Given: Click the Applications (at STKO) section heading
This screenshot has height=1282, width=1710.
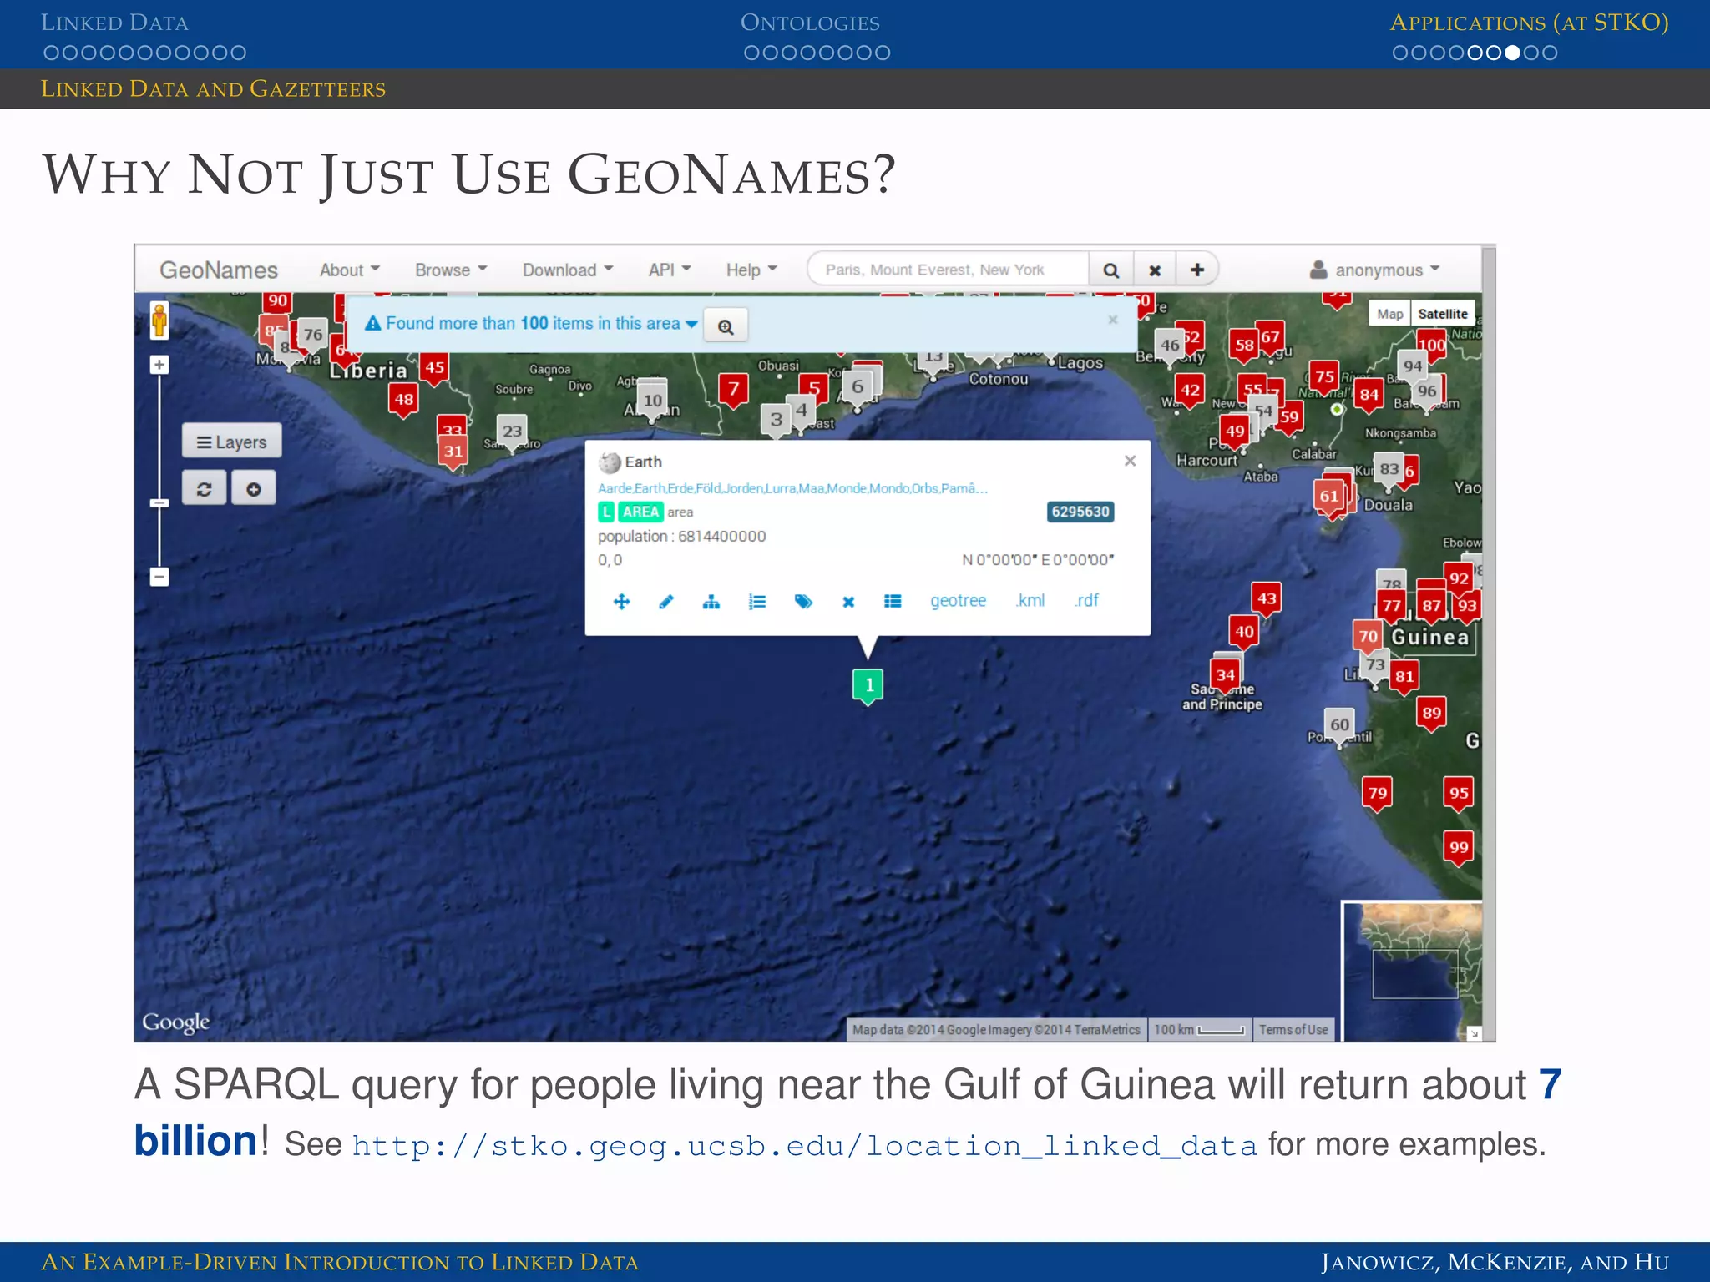Looking at the screenshot, I should [x=1529, y=23].
